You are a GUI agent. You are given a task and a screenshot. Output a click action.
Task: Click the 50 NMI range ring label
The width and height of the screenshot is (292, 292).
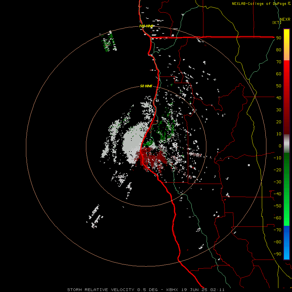click(146, 86)
